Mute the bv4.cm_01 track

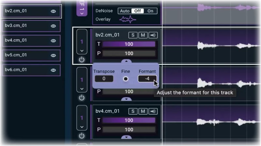point(143,111)
